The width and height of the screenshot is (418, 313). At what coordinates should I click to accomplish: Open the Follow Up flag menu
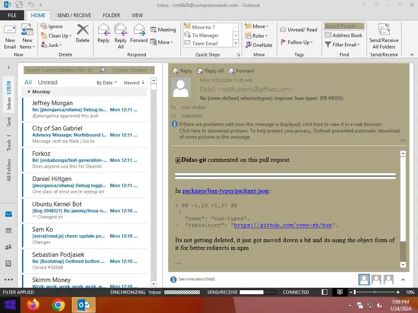pos(296,42)
